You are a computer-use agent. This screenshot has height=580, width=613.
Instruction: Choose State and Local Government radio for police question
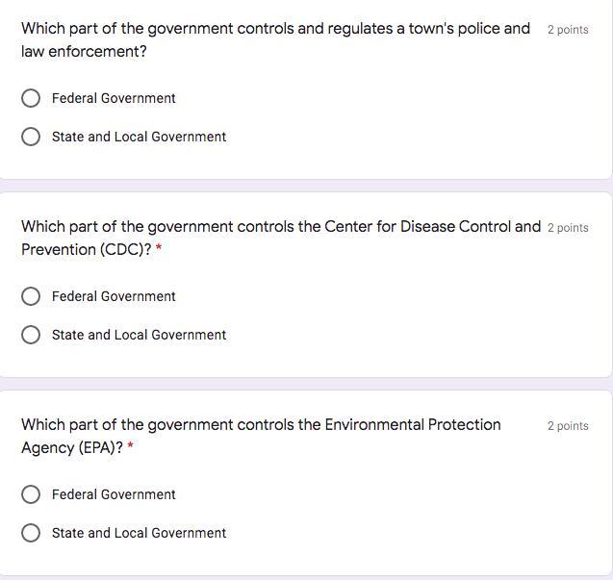pos(31,137)
